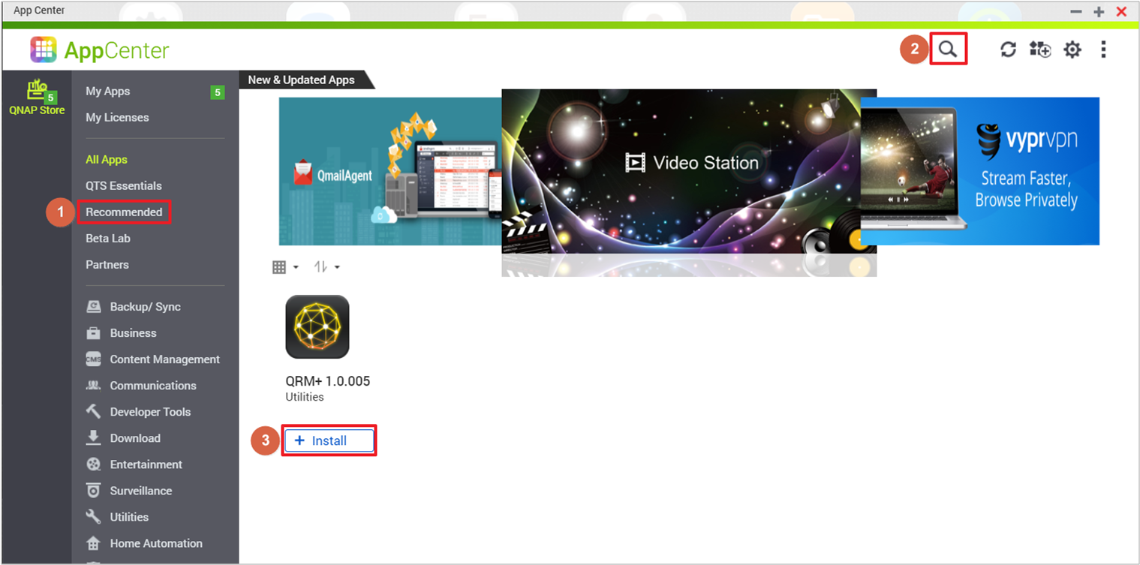This screenshot has width=1140, height=565.
Task: Click the refresh icon in the header
Action: [x=1008, y=50]
